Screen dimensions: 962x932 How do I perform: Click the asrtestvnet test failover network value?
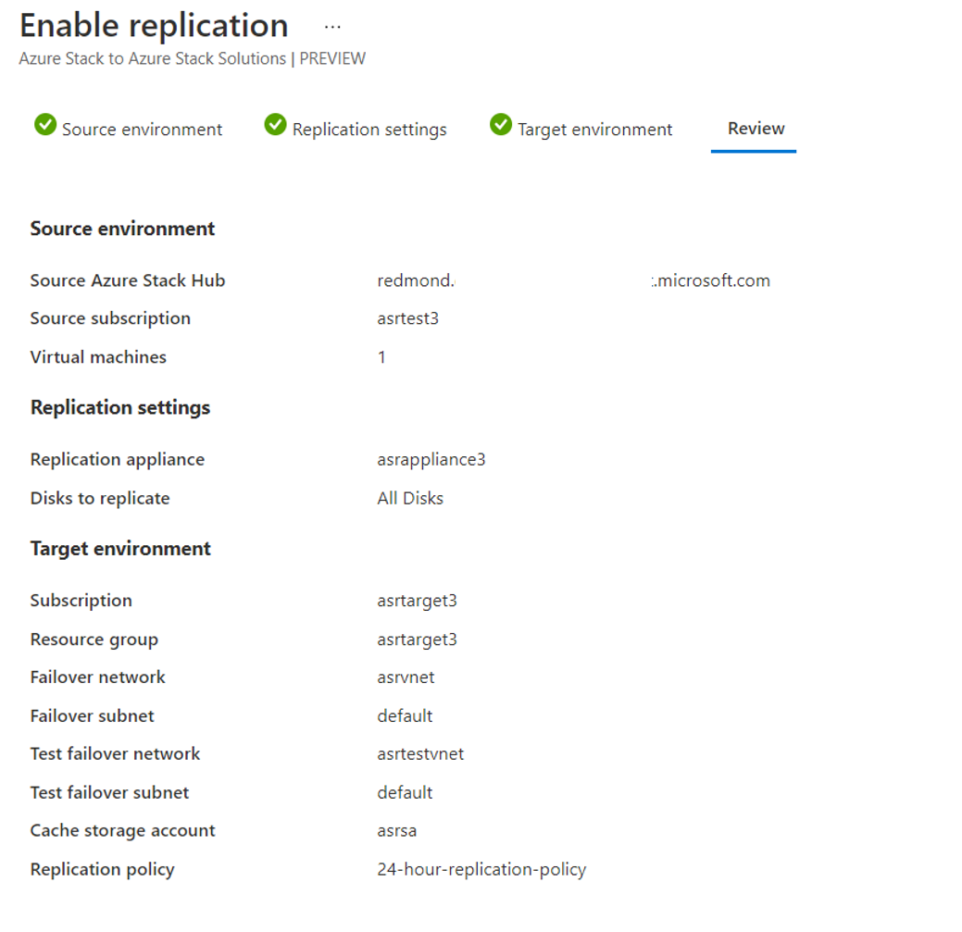click(x=421, y=753)
